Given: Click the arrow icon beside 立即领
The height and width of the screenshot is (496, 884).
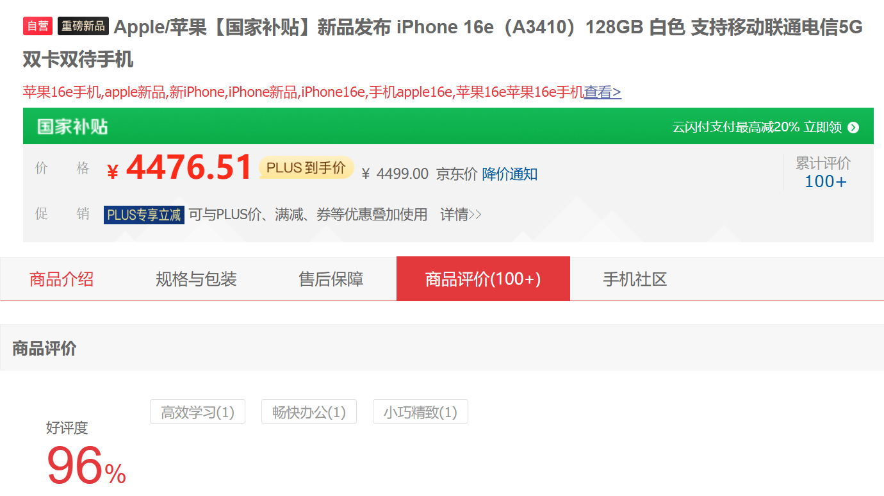Looking at the screenshot, I should point(853,127).
